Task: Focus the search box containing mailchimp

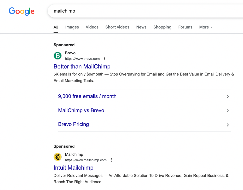Action: pyautogui.click(x=145, y=11)
